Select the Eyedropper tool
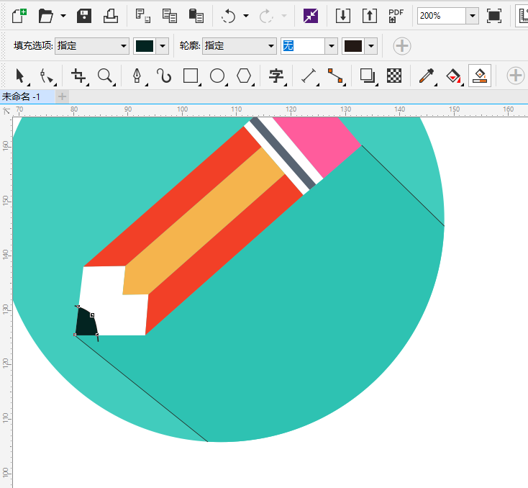This screenshot has width=528, height=488. (x=427, y=76)
